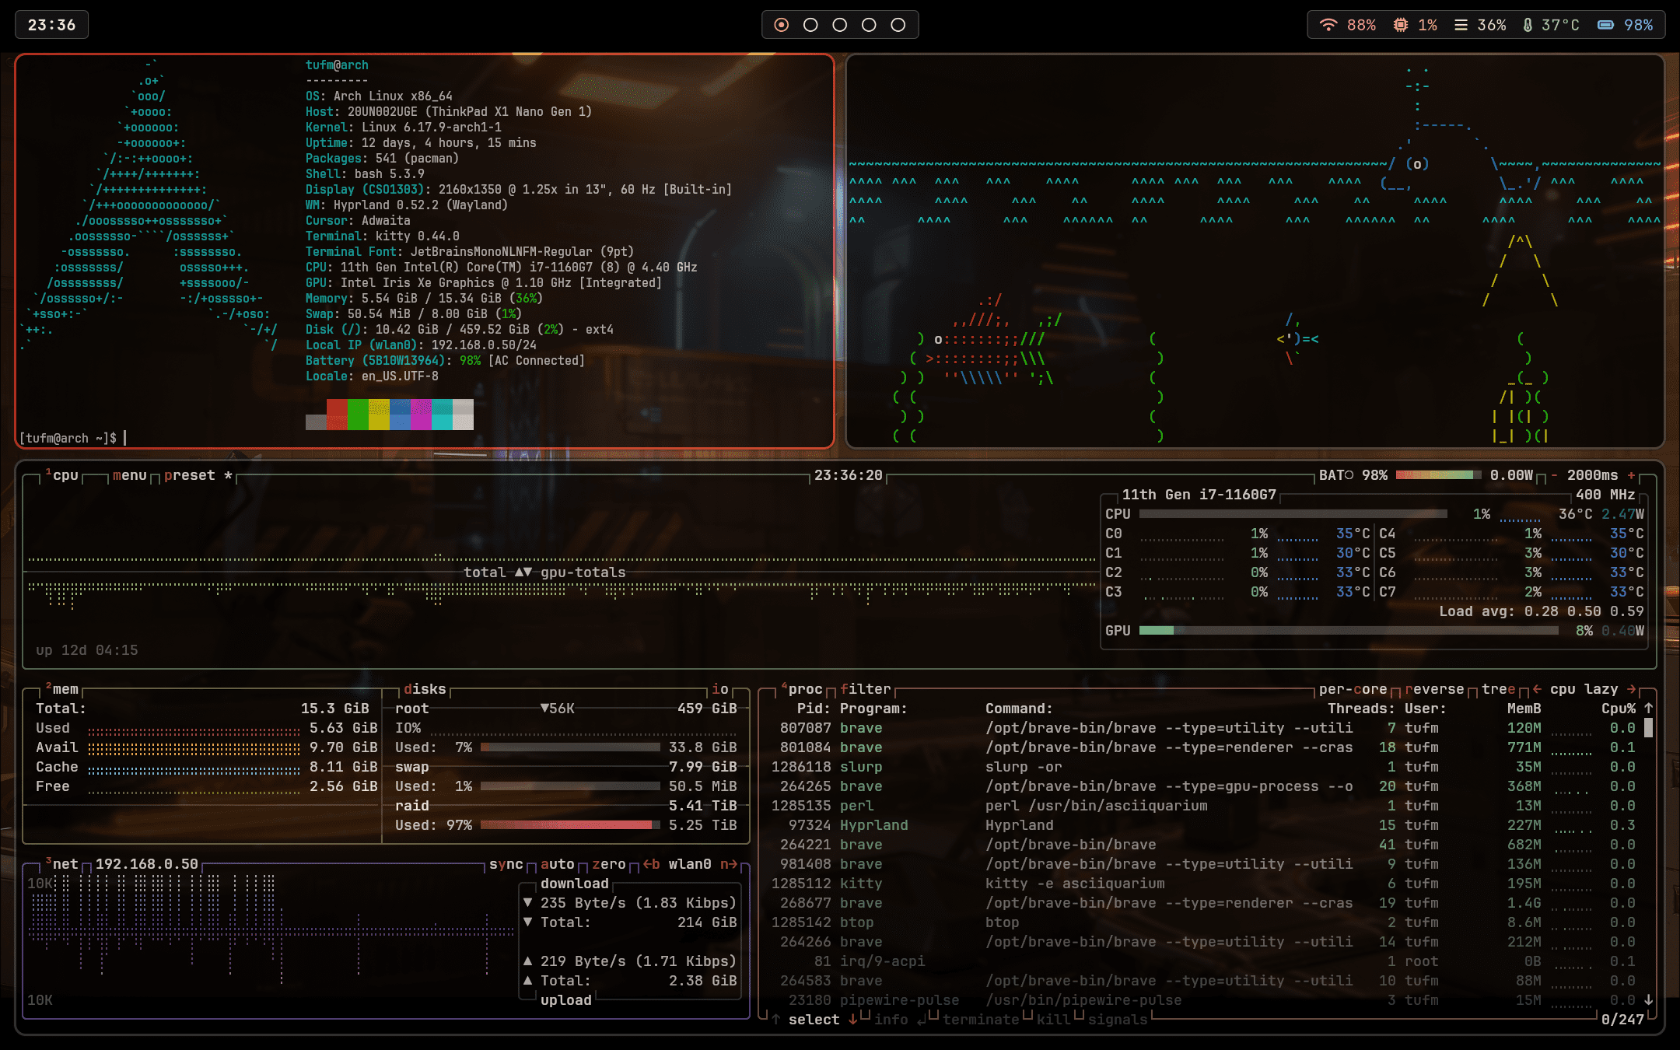
Task: Click the proc filter field
Action: coord(865,689)
